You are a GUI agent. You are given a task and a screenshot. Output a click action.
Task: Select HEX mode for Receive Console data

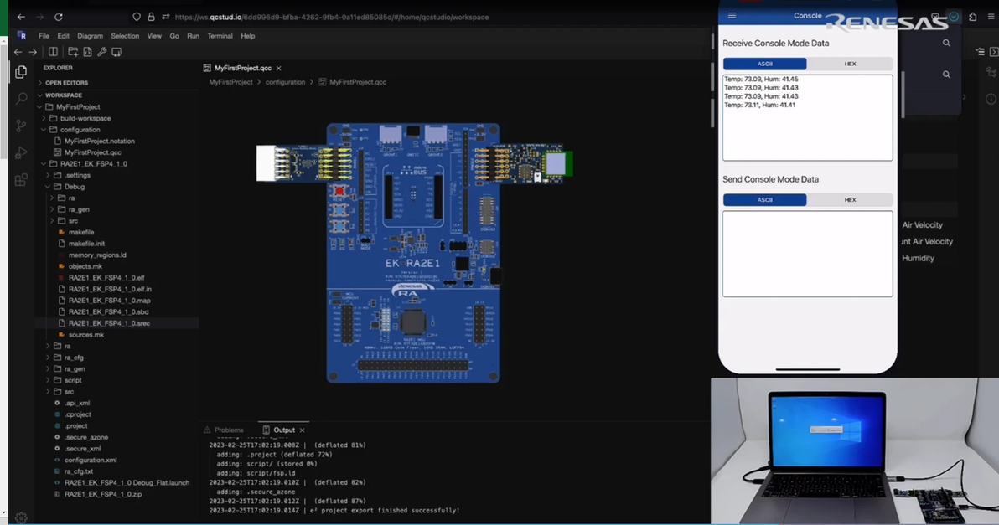850,64
